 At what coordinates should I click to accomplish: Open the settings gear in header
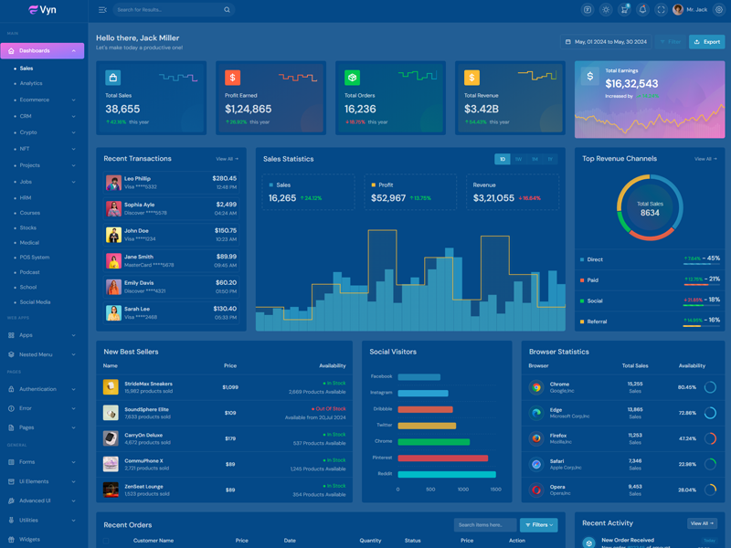tap(719, 10)
